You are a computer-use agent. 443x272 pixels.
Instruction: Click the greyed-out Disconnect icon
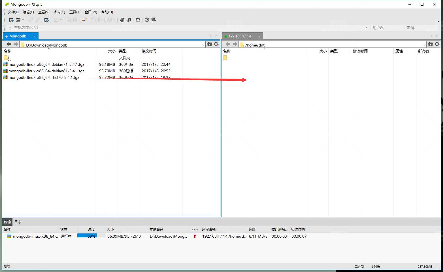point(37,20)
